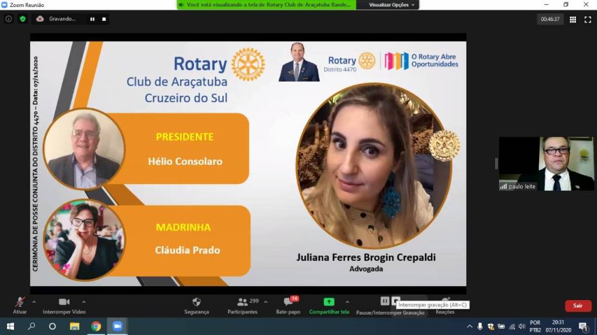Viewport: 597px width, 335px height.
Task: Expand video options arrow beside Interromper Vídeo
Action: 84,302
